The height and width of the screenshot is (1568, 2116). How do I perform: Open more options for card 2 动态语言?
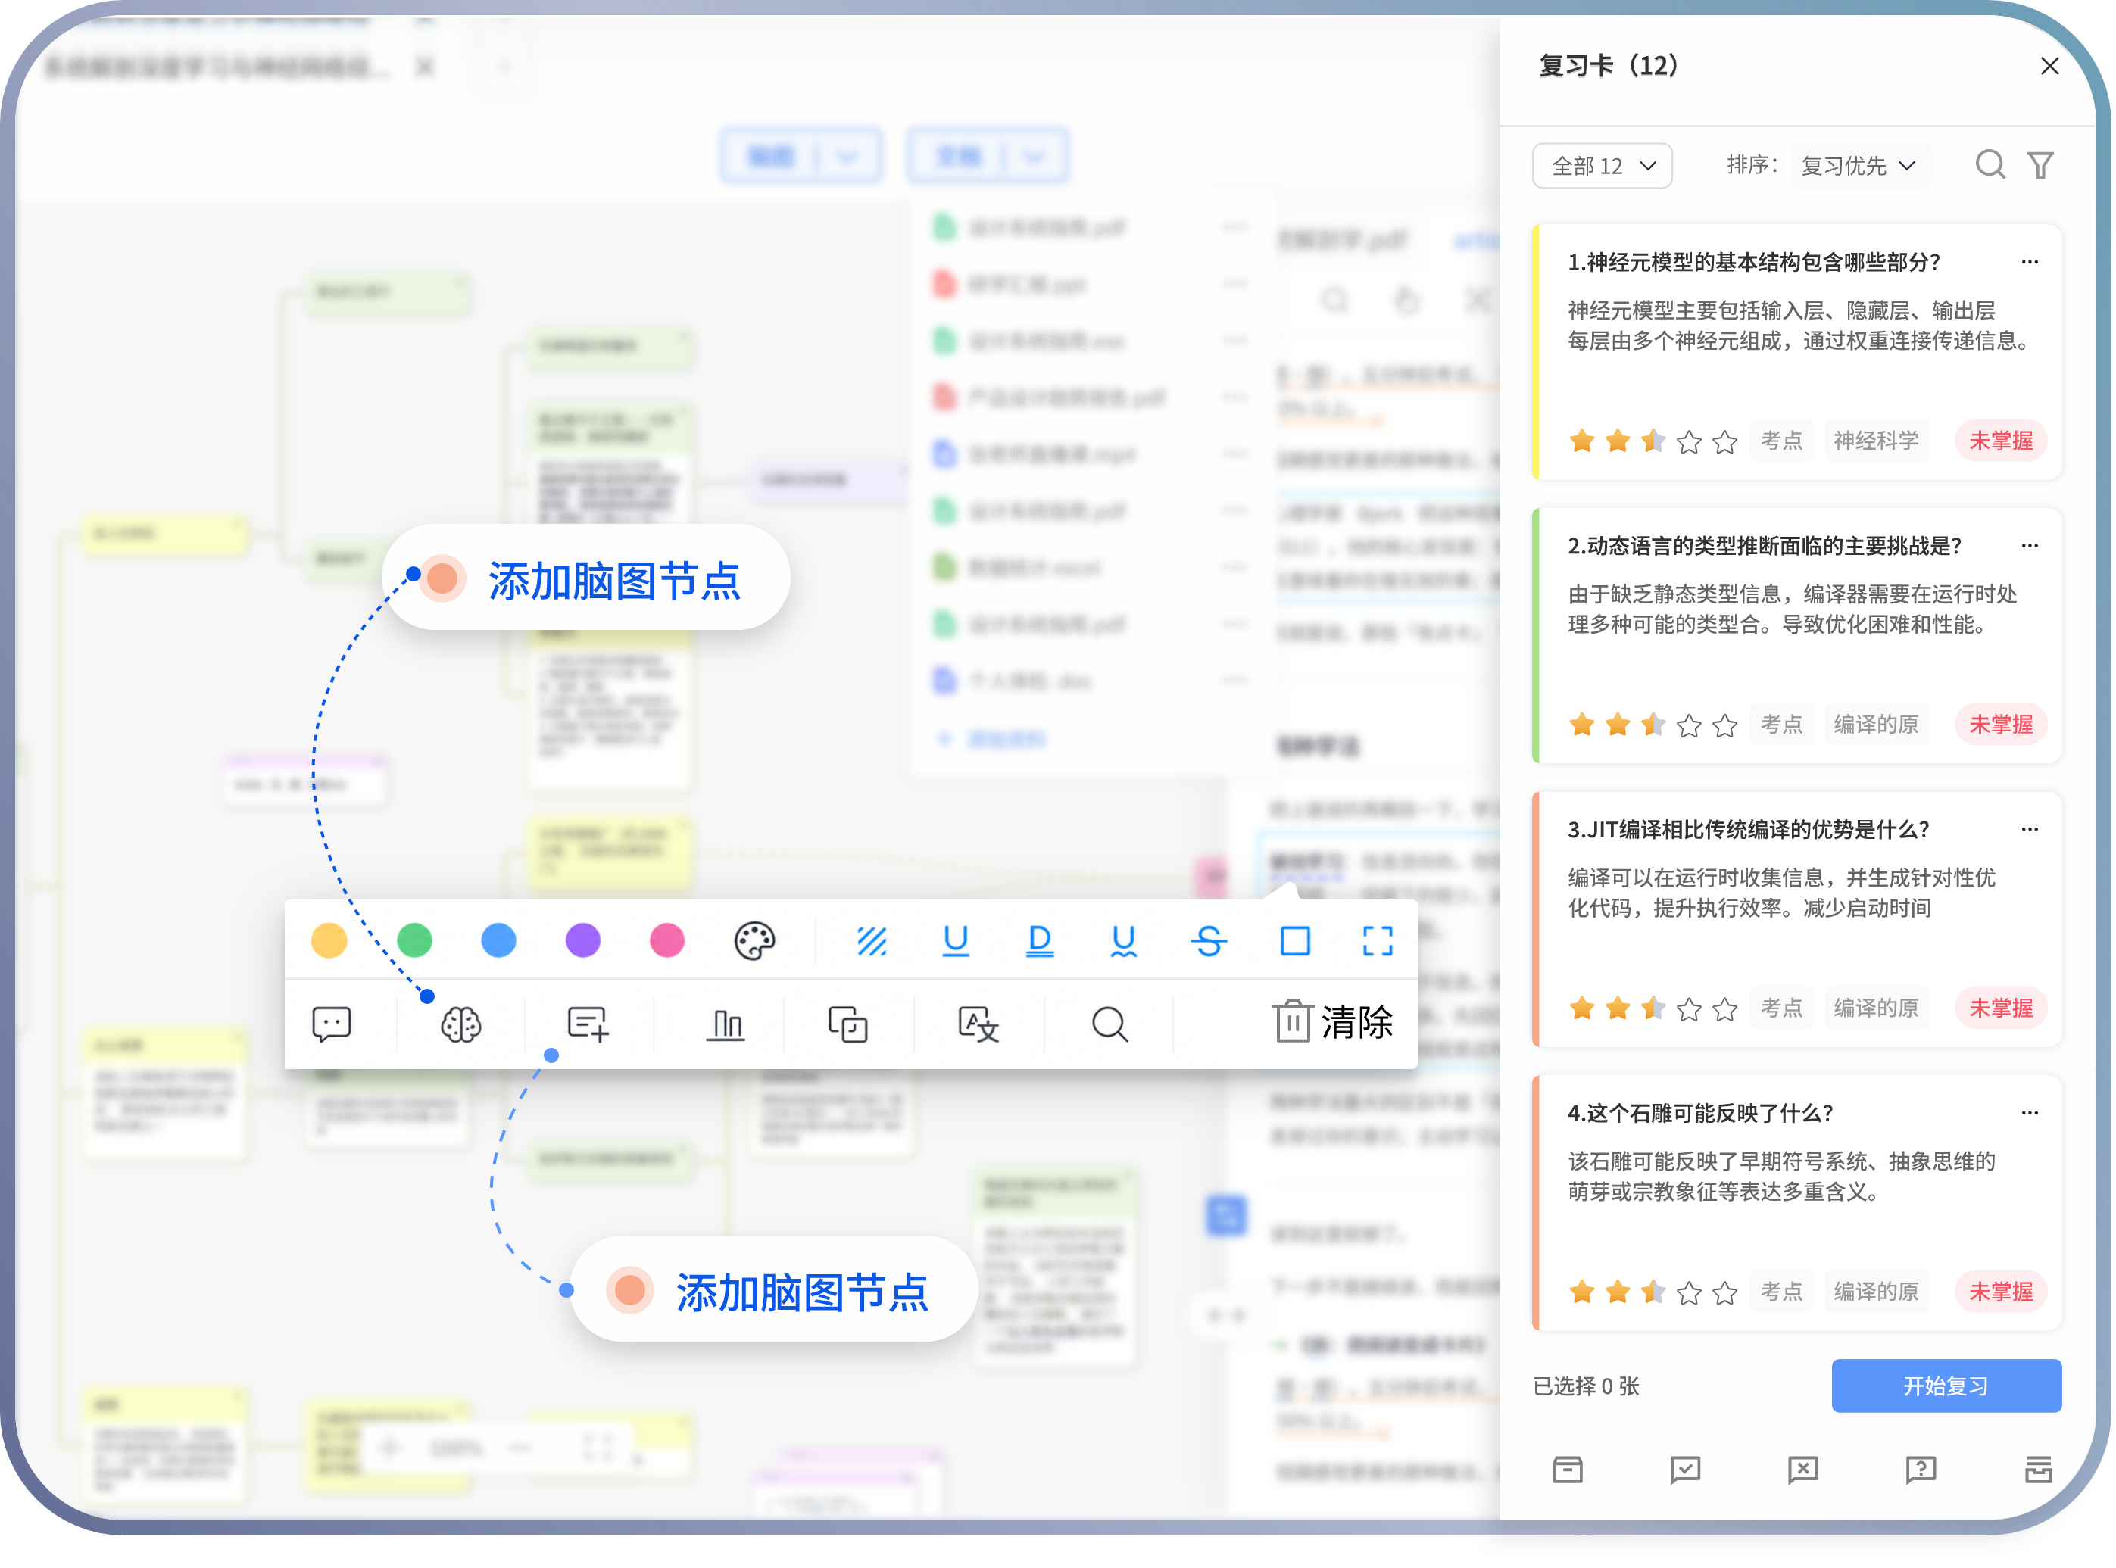2030,546
